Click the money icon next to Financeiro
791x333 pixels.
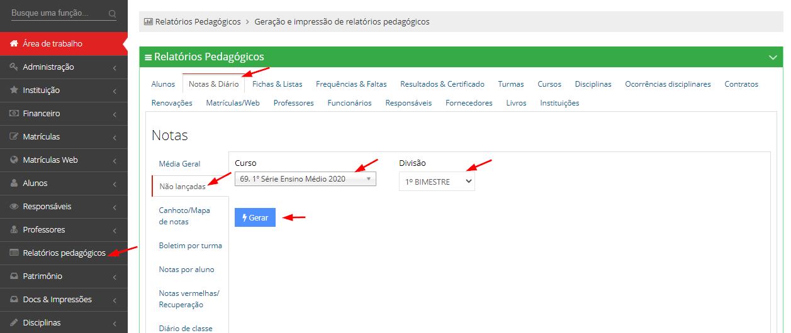(14, 114)
